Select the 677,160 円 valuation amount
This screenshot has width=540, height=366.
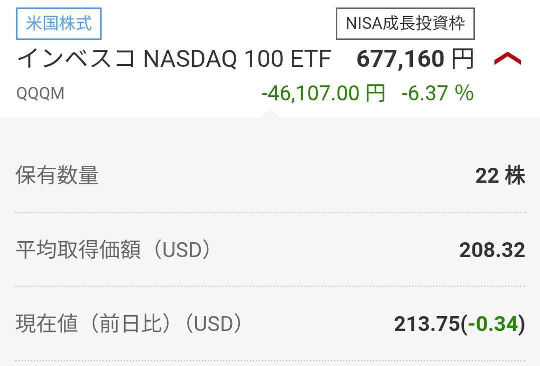[x=415, y=59]
